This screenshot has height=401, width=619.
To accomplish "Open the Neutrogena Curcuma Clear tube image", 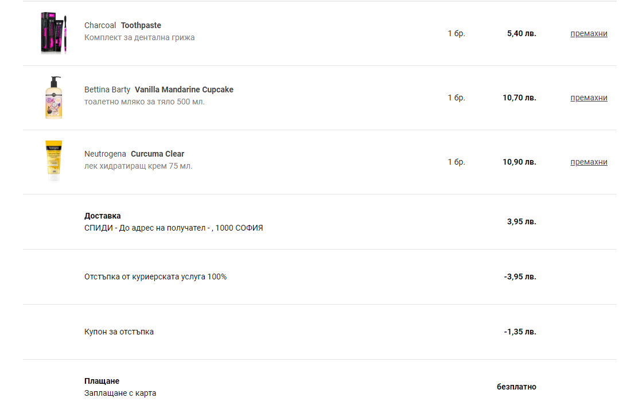I will [54, 161].
